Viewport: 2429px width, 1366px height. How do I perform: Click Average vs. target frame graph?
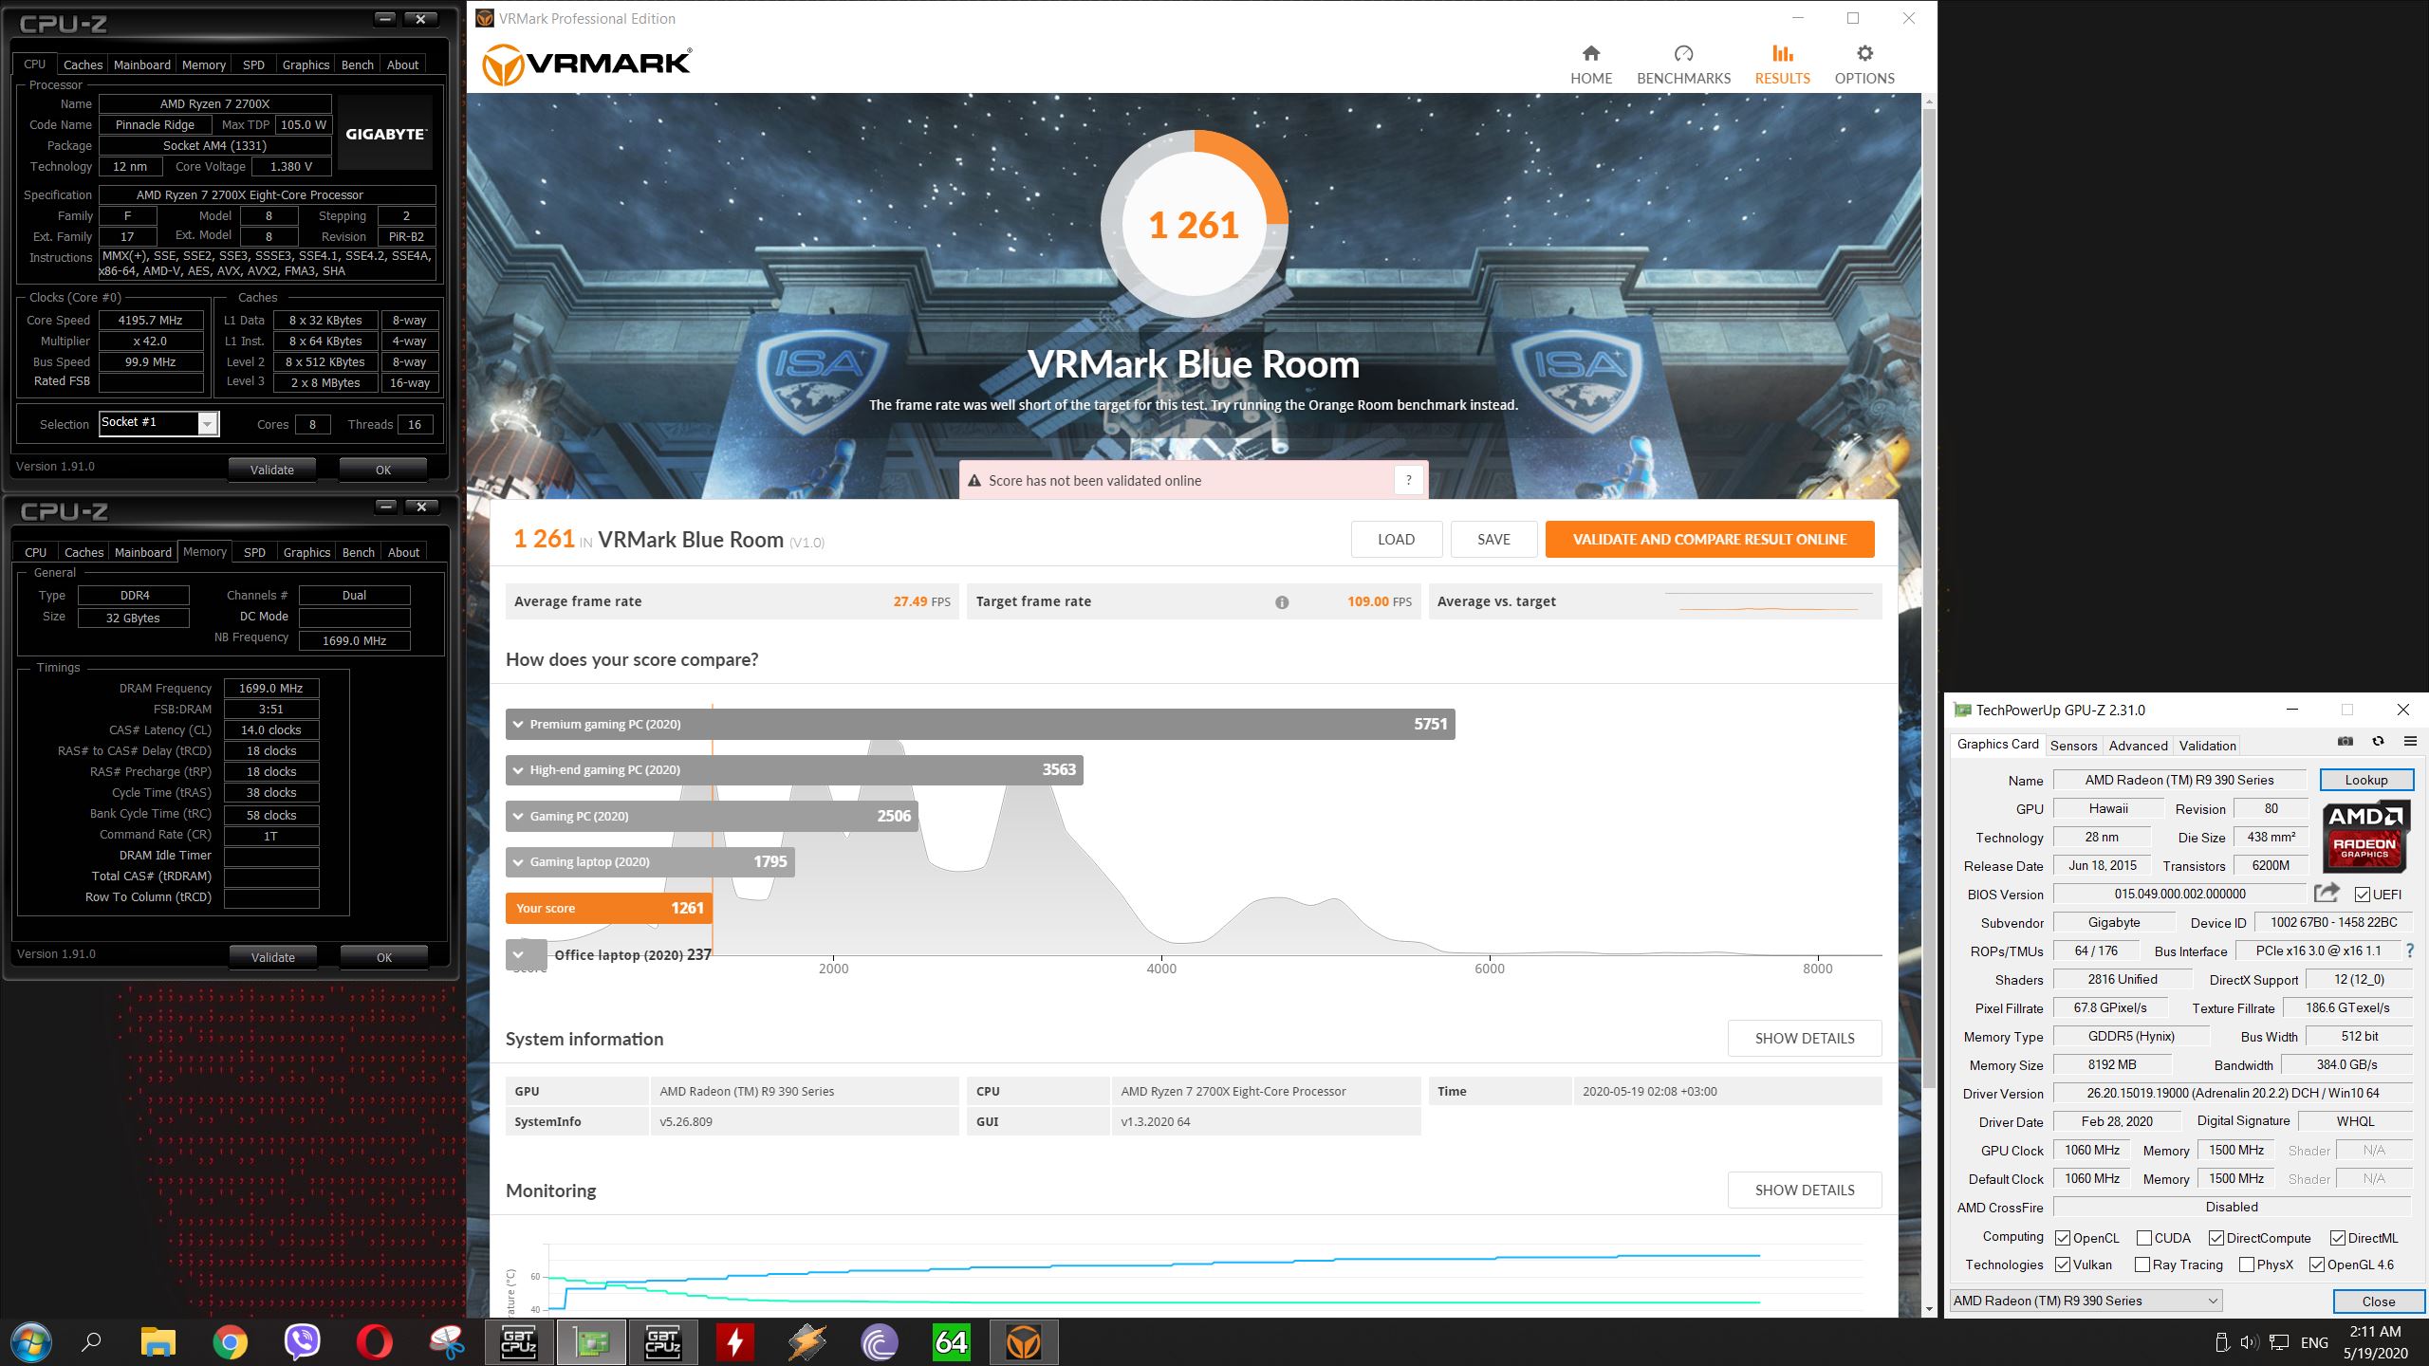click(x=1769, y=601)
